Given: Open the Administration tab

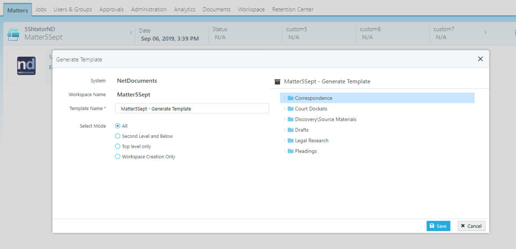Looking at the screenshot, I should [149, 9].
